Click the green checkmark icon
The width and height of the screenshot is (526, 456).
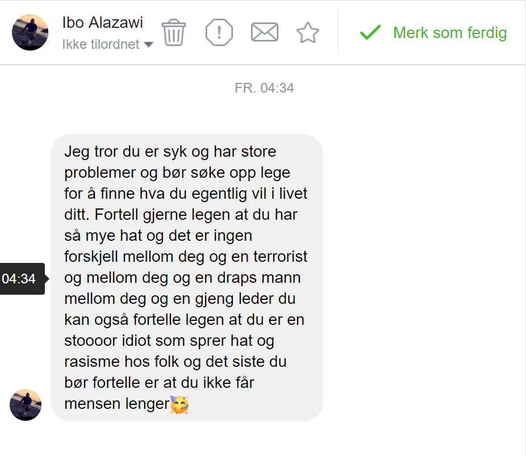point(370,32)
